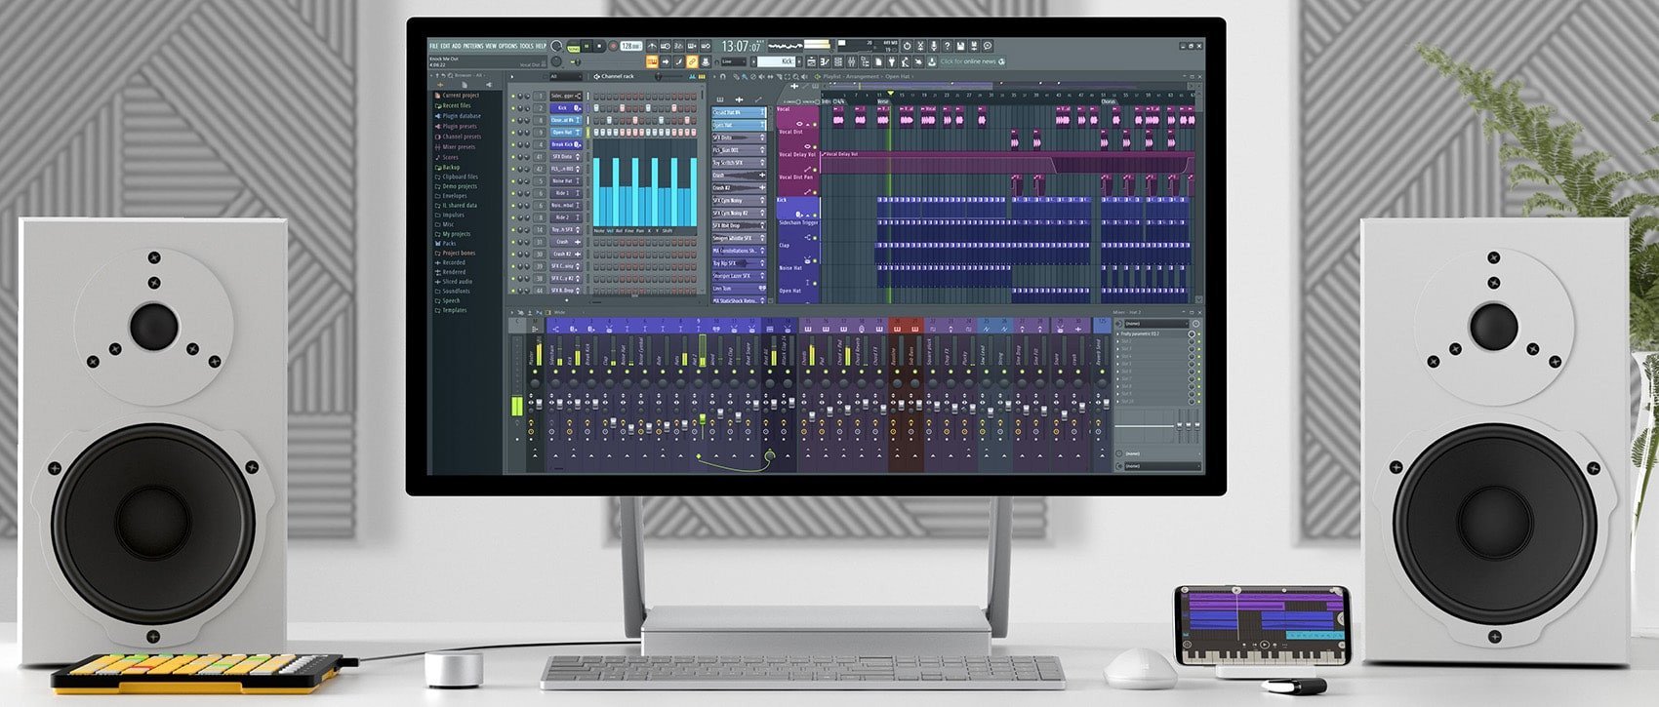
Task: Open the channel rack graph editor icon
Action: [692, 77]
